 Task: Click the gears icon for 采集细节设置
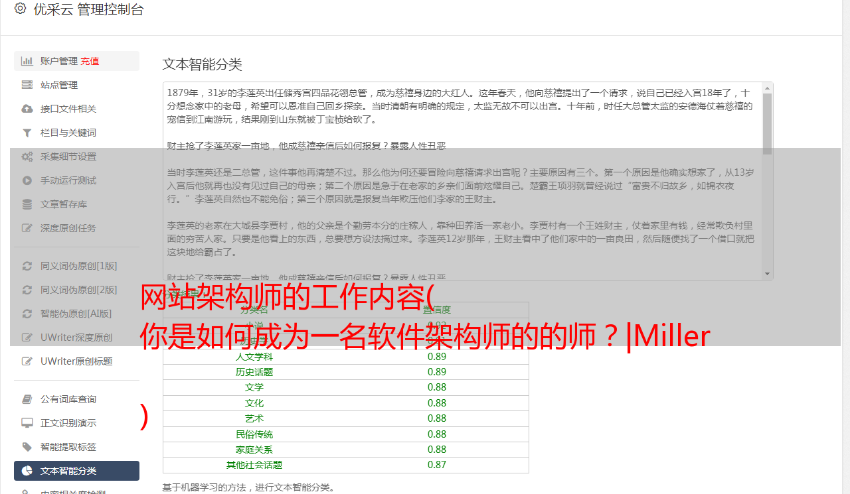click(x=27, y=156)
